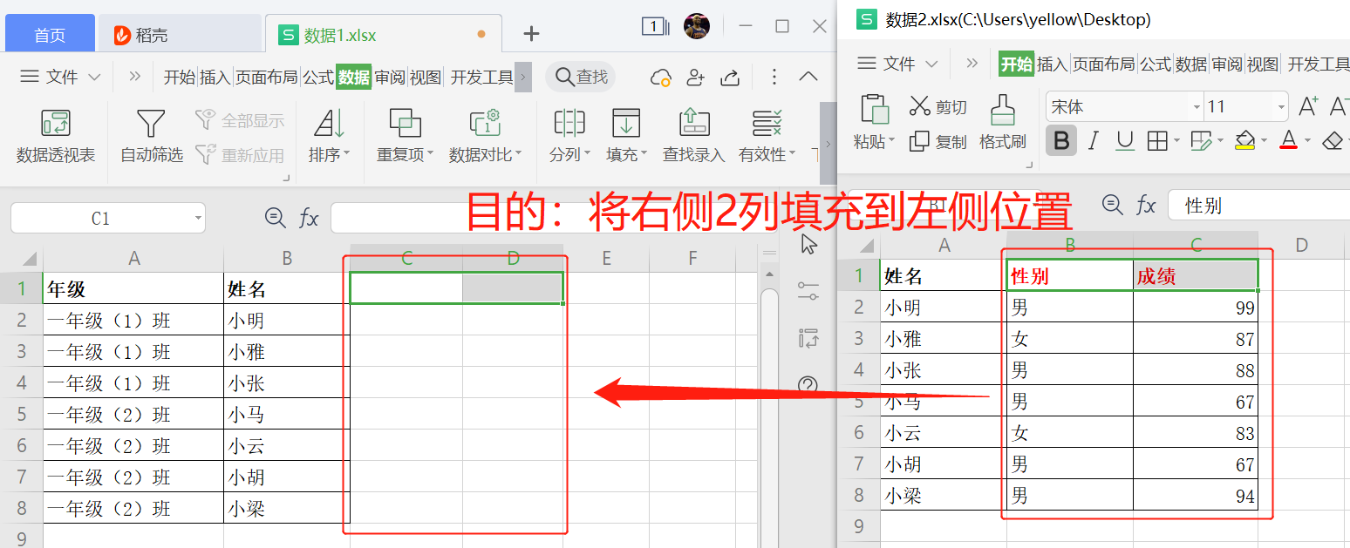The width and height of the screenshot is (1350, 548).
Task: Select cell 小雅 in 数据1 sheet
Action: coord(286,351)
